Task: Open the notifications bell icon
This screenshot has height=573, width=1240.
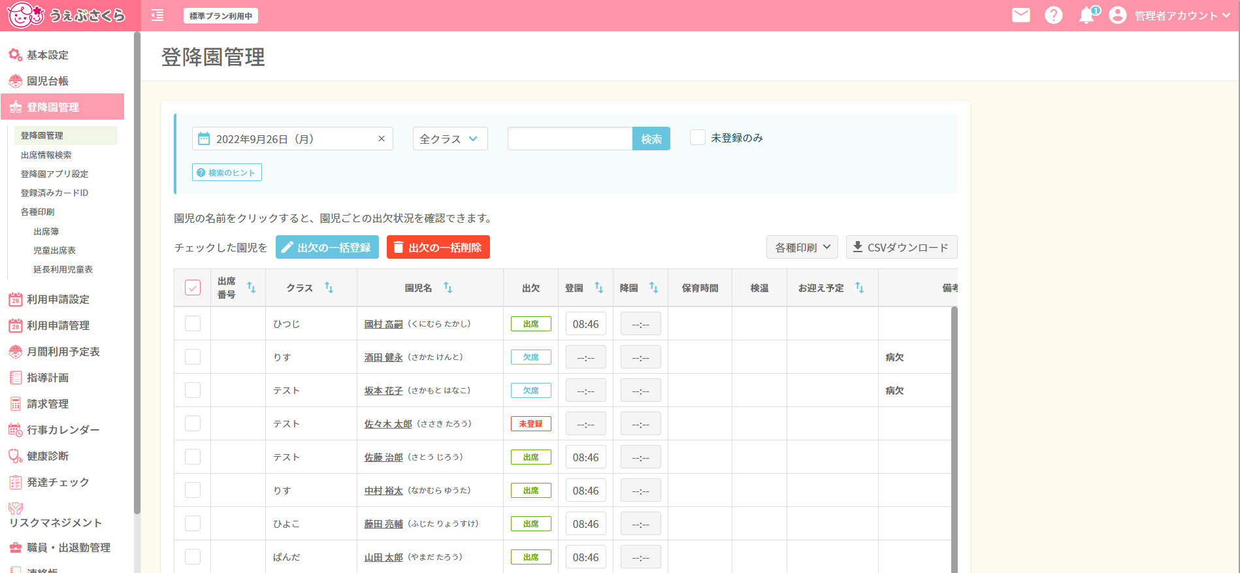Action: pos(1087,15)
